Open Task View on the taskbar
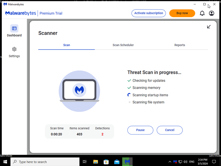This screenshot has height=166, width=221. click(85, 162)
